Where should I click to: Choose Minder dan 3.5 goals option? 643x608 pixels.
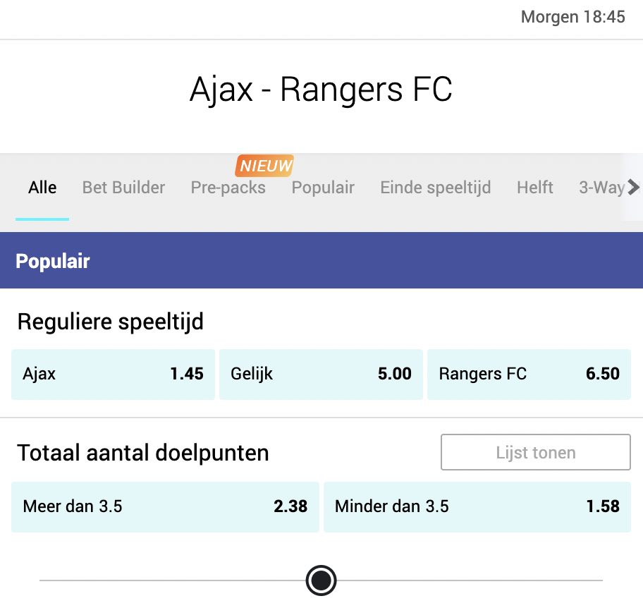pyautogui.click(x=477, y=506)
